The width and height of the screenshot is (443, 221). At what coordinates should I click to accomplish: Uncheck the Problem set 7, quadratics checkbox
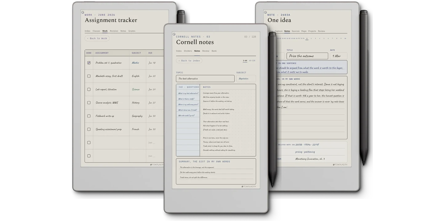pyautogui.click(x=89, y=63)
